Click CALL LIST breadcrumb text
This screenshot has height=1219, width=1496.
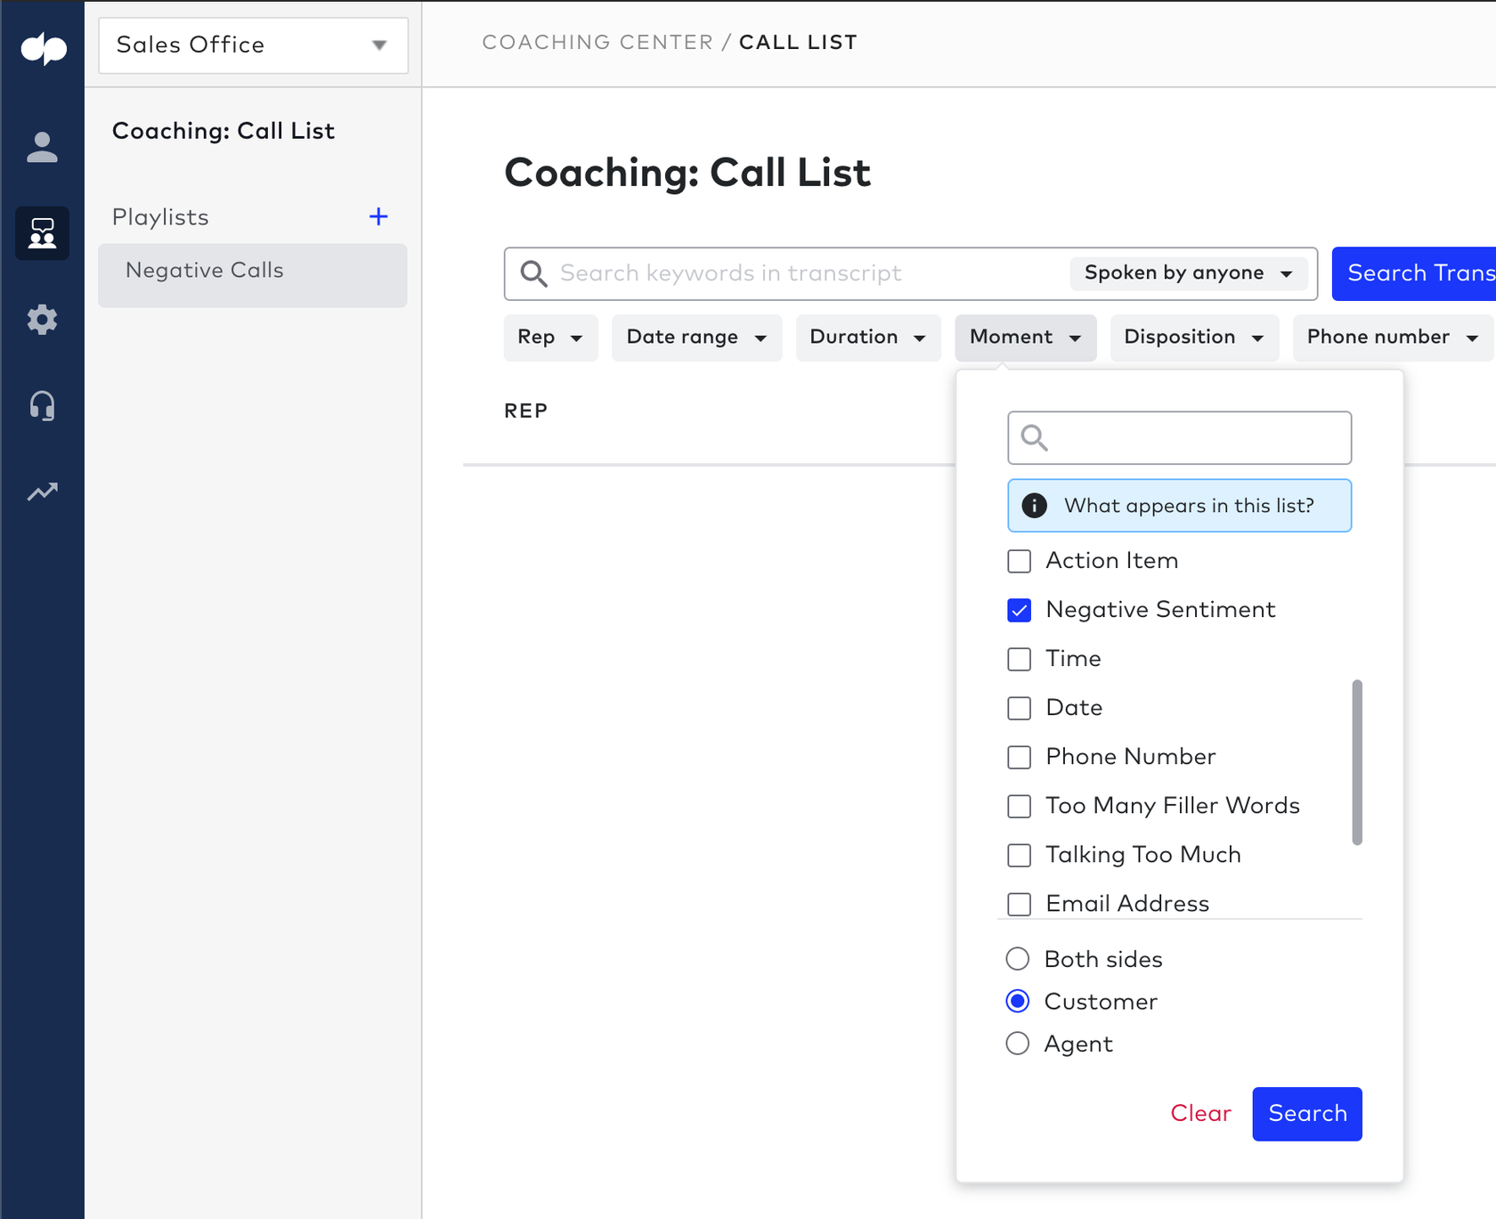(798, 43)
